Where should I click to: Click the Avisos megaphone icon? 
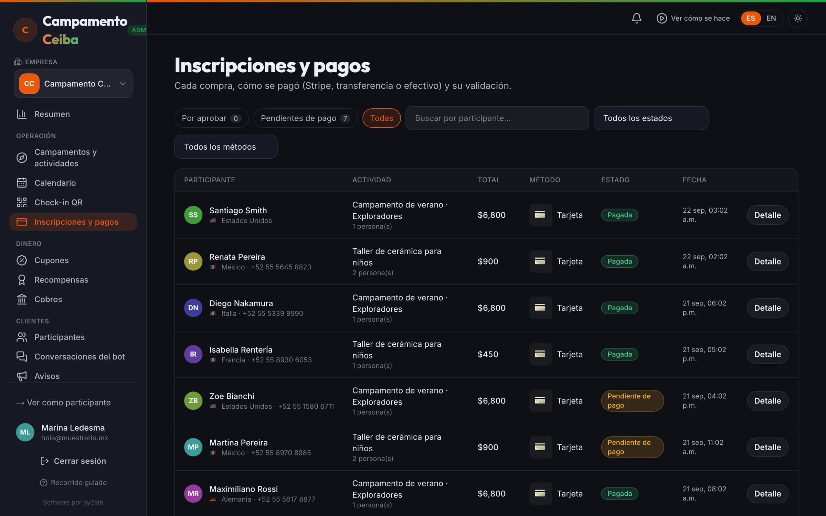click(22, 376)
